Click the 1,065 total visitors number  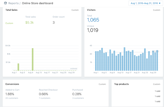tap(93, 20)
